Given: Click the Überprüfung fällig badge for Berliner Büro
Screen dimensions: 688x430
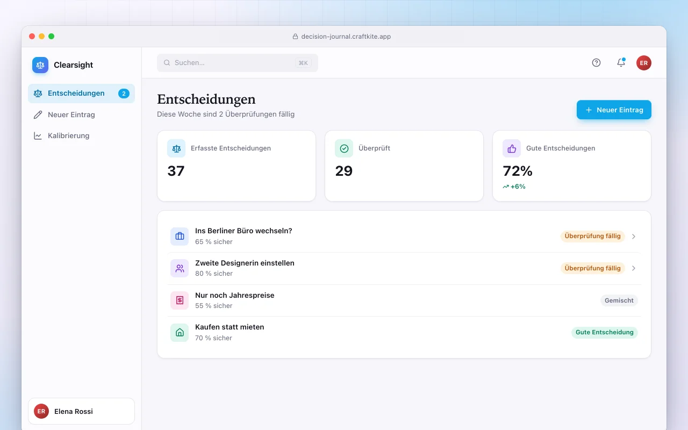Looking at the screenshot, I should 593,236.
